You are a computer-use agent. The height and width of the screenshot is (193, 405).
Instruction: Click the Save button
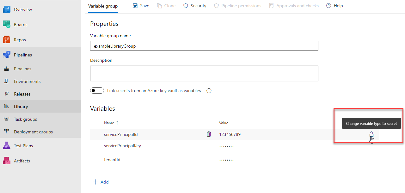[x=141, y=6]
